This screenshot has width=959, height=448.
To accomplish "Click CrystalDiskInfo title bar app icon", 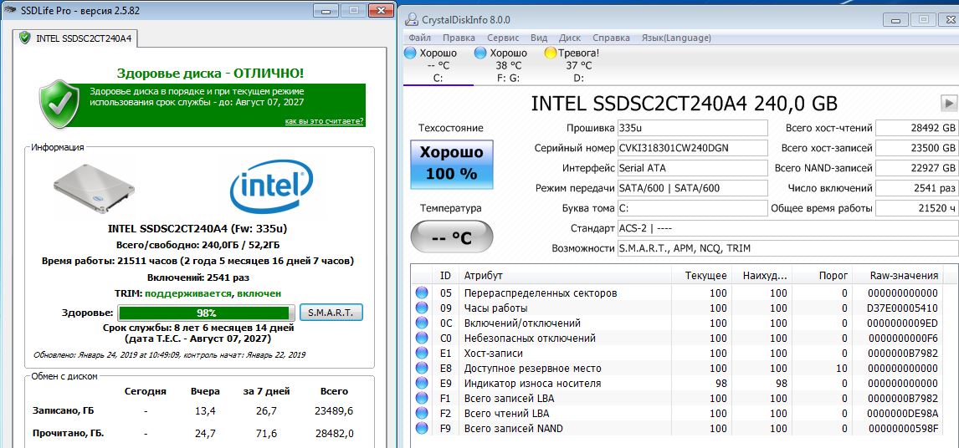I will (x=413, y=19).
